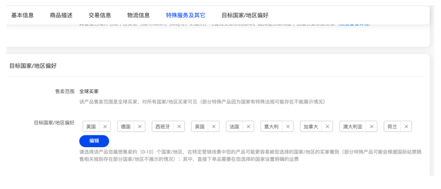Click the 澳大利亚 tag label
Viewport: 441px width, 189px height.
click(x=353, y=127)
